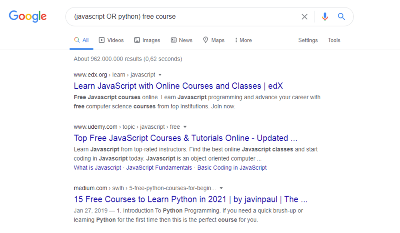Expand the More search categories menu

(x=243, y=40)
